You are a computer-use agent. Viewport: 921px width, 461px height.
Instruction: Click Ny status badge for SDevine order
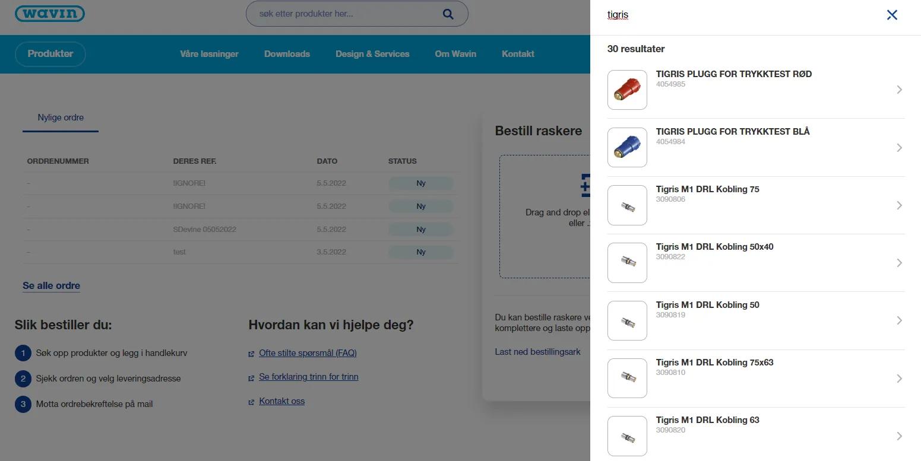[421, 230]
